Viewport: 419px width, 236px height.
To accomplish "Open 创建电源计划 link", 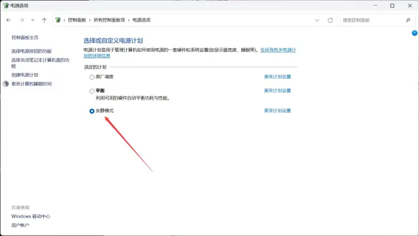I will [25, 75].
